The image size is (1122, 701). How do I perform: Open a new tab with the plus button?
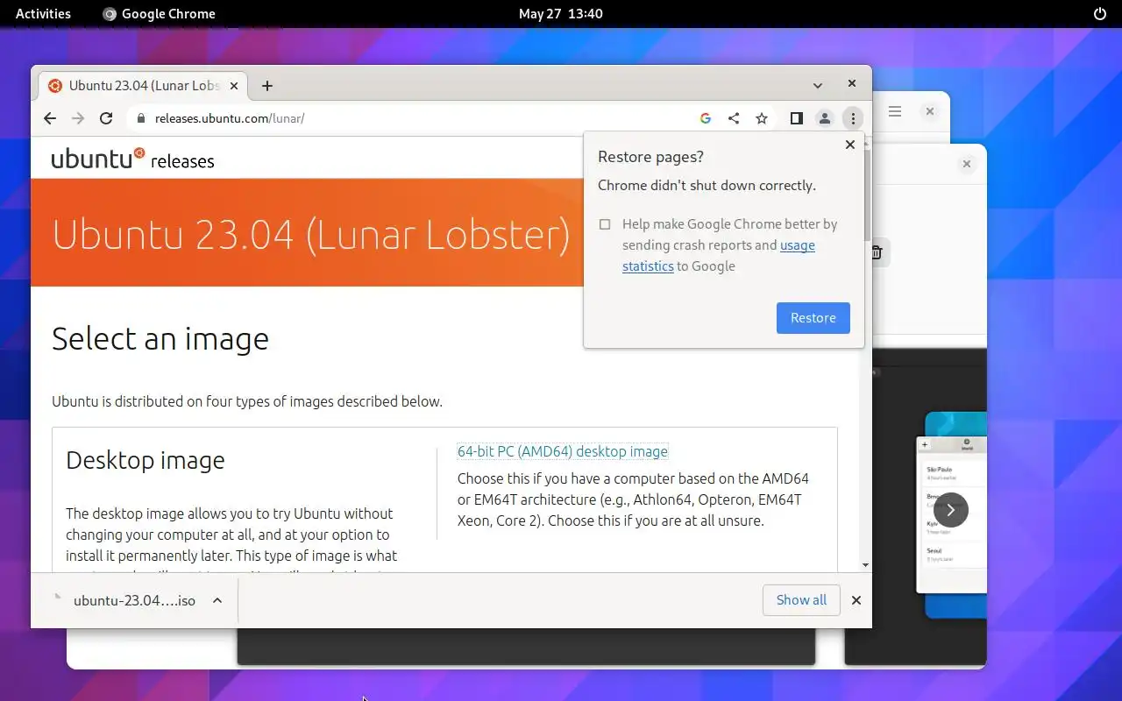tap(267, 86)
